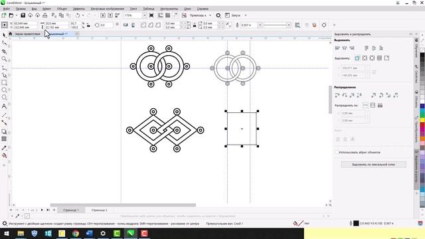
Task: Click the Import icon
Action: pos(103,15)
